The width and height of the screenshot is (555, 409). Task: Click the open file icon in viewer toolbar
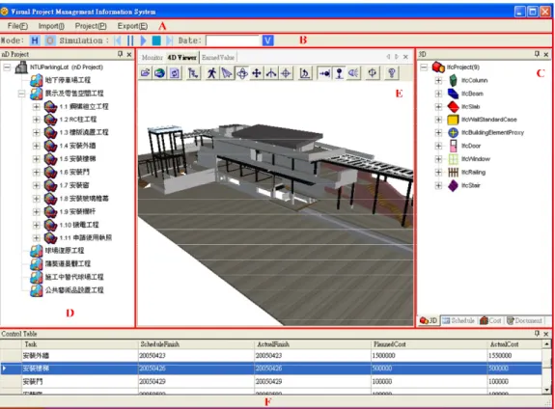145,73
